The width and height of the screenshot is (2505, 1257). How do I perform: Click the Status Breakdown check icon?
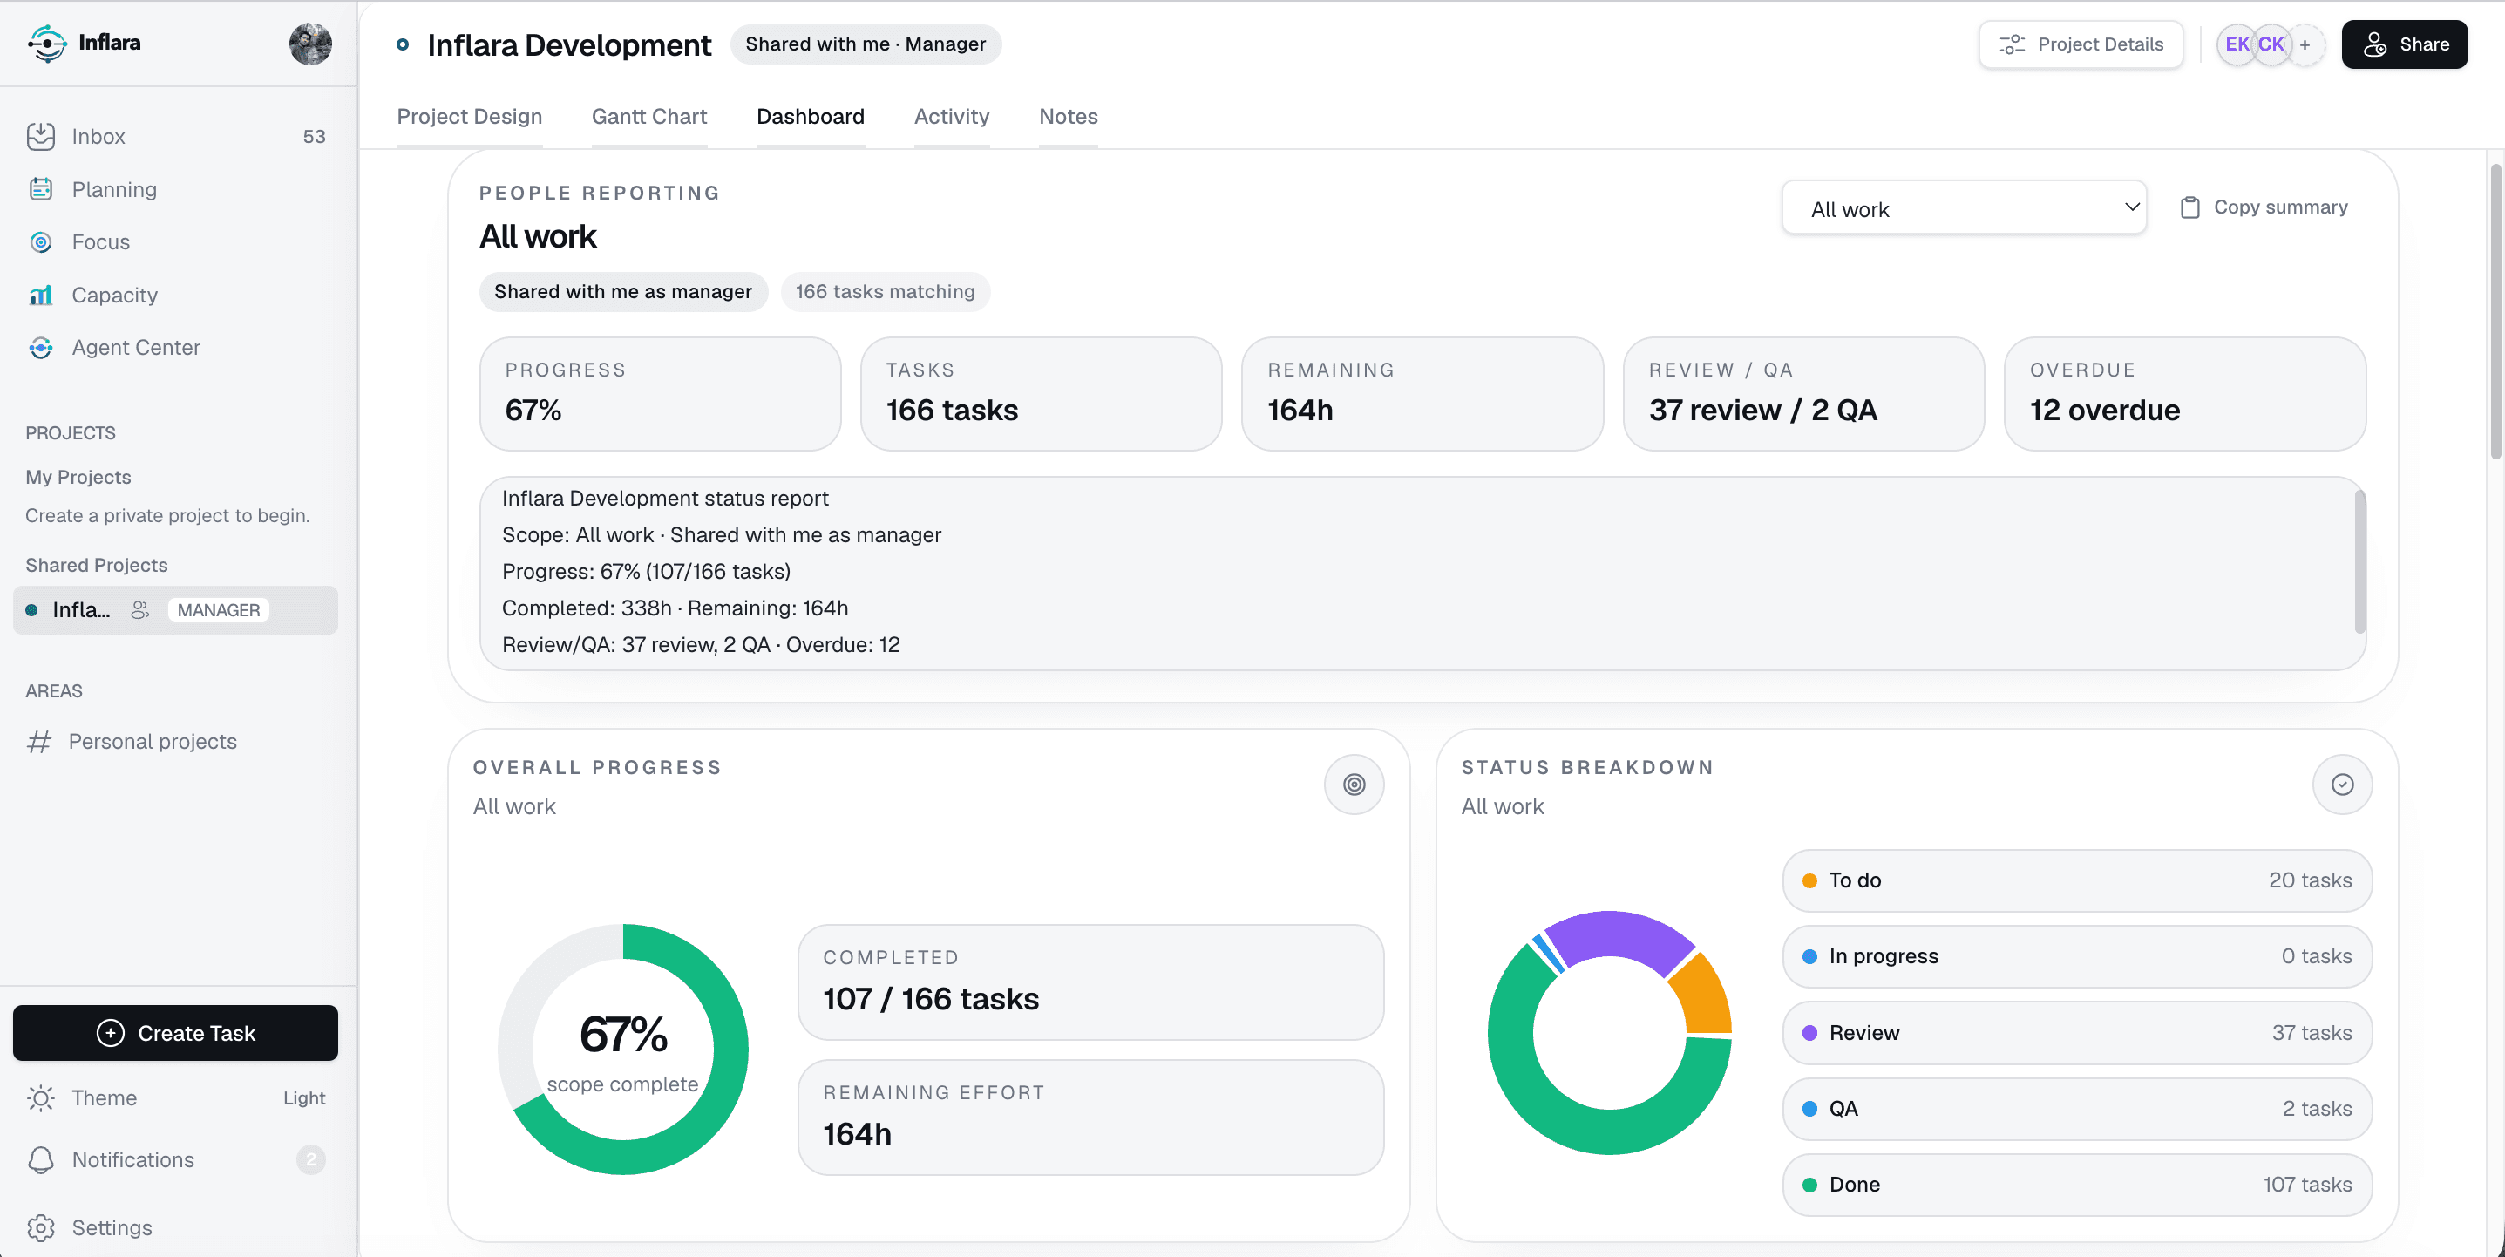2342,785
